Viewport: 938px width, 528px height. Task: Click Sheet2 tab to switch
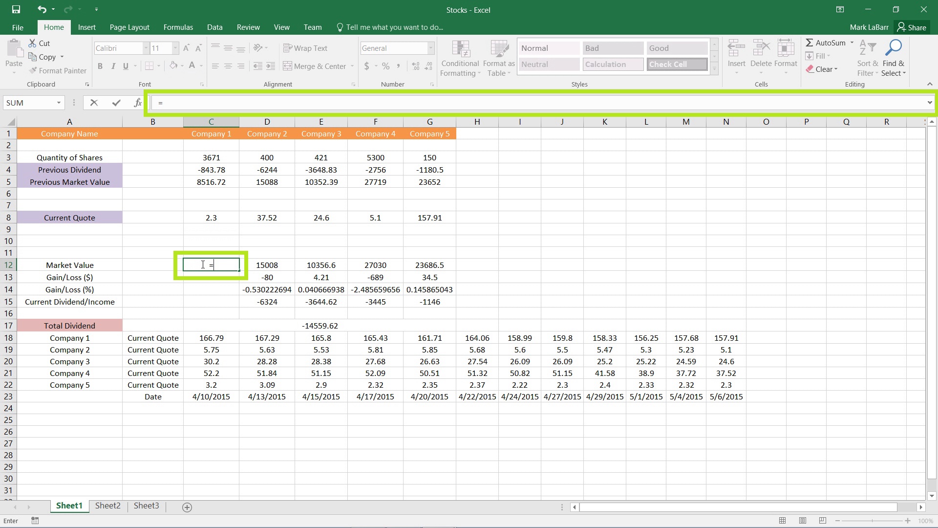[x=107, y=506]
